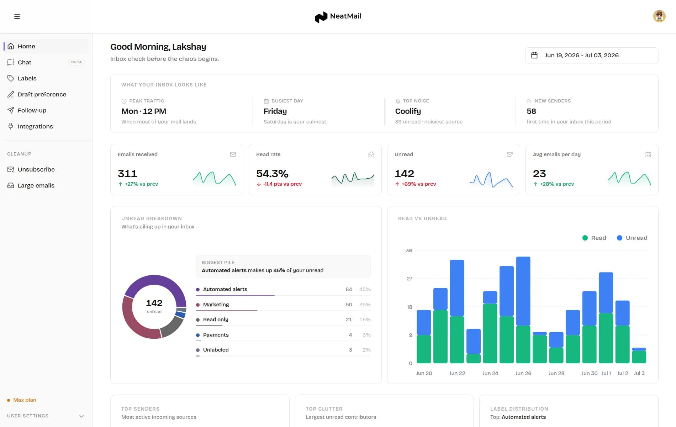Viewport: 676px width, 427px height.
Task: Click the Top Senders card heading
Action: point(140,409)
